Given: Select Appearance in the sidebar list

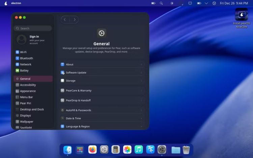Looking at the screenshot, I should click(28, 91).
